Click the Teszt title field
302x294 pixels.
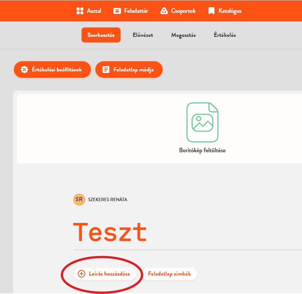(110, 232)
